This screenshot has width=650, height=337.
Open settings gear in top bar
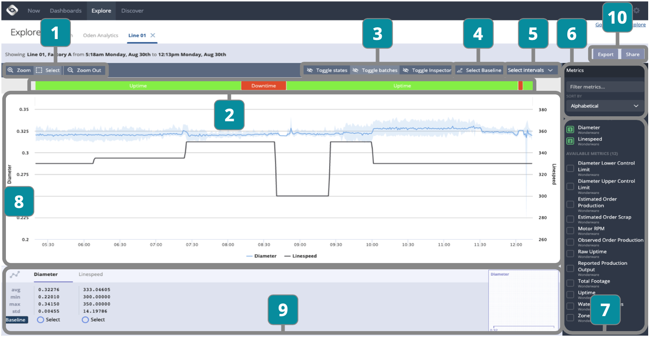[x=636, y=10]
